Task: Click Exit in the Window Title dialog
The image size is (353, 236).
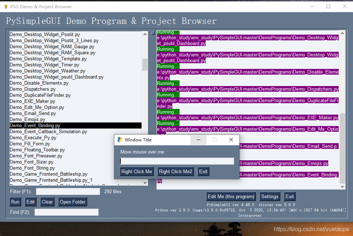Action: coord(203,172)
